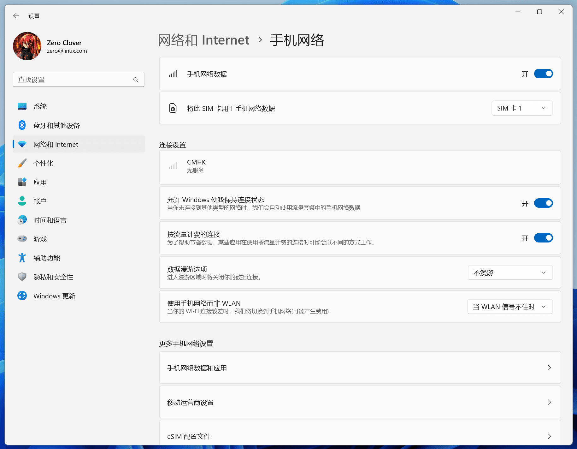The image size is (577, 449).
Task: Maximize the 设置 window
Action: 539,12
